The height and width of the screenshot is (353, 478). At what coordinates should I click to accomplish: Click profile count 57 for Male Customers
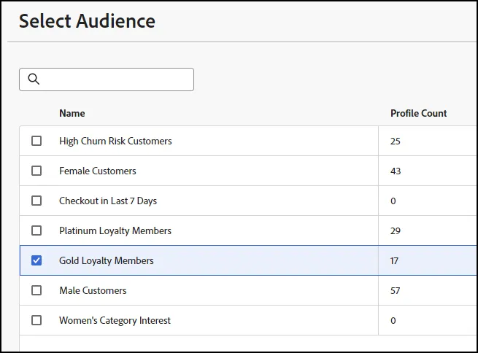pyautogui.click(x=395, y=290)
